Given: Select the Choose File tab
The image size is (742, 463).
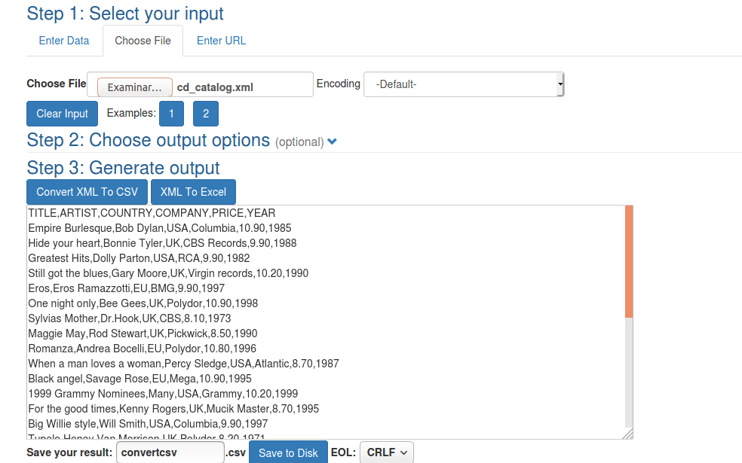Looking at the screenshot, I should coord(143,41).
